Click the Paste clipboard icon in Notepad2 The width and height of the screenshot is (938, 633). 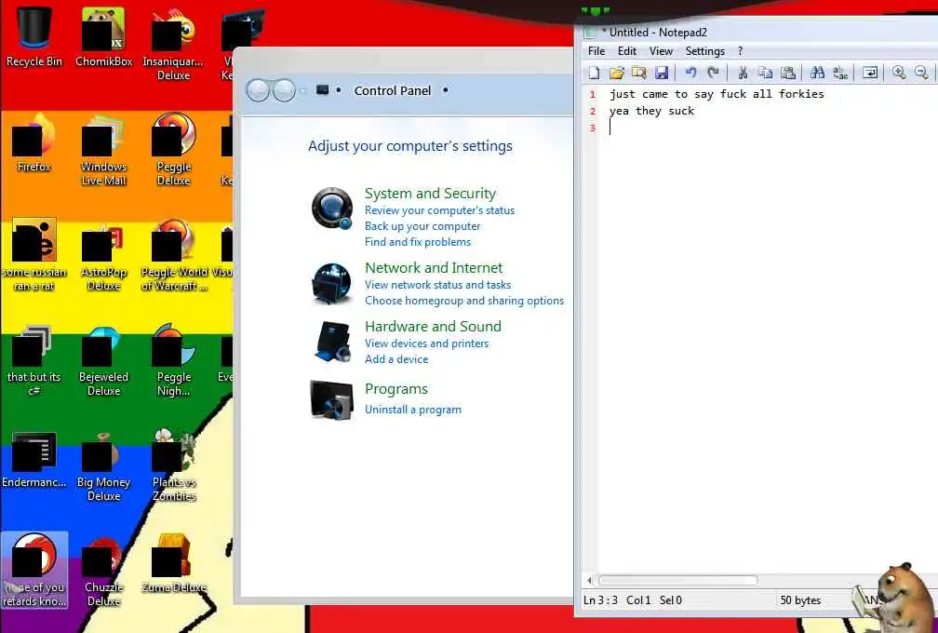(788, 73)
